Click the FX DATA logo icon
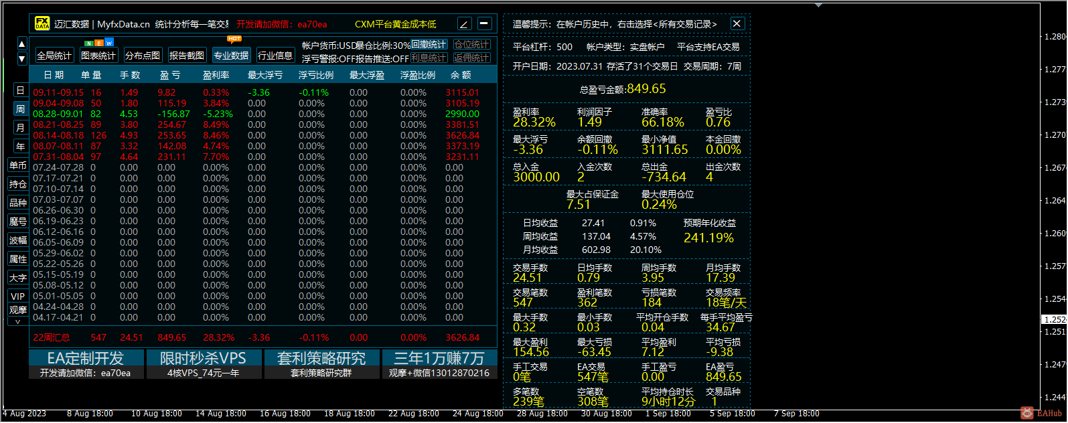 [x=42, y=24]
